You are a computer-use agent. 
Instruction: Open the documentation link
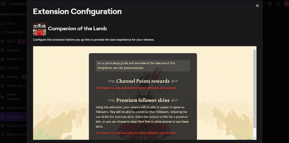click(131, 68)
